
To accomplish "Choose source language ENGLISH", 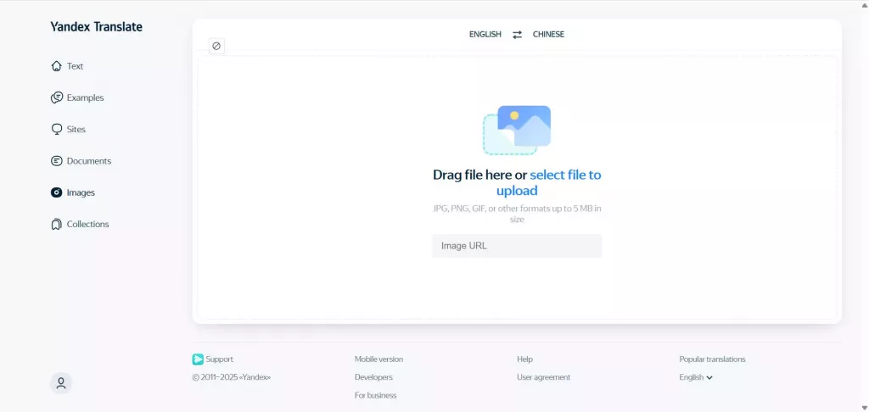I will tap(485, 34).
